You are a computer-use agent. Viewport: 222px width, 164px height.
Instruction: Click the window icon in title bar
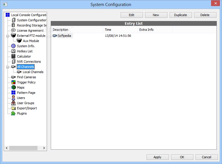(x=5, y=4)
